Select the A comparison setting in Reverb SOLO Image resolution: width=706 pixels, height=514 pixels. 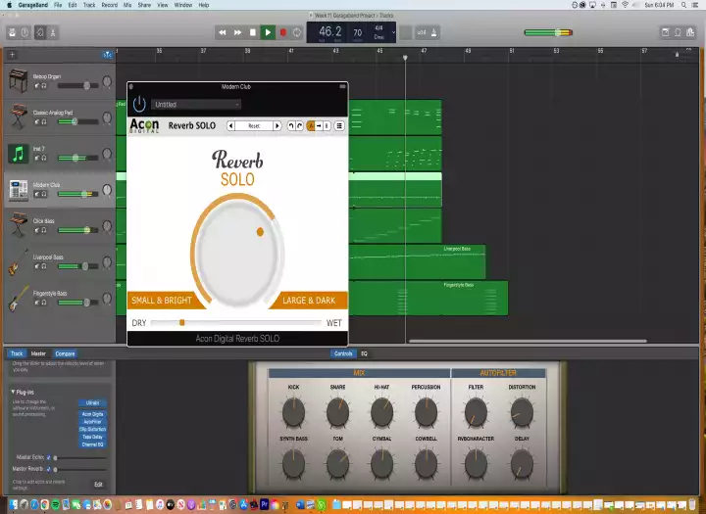tap(310, 126)
